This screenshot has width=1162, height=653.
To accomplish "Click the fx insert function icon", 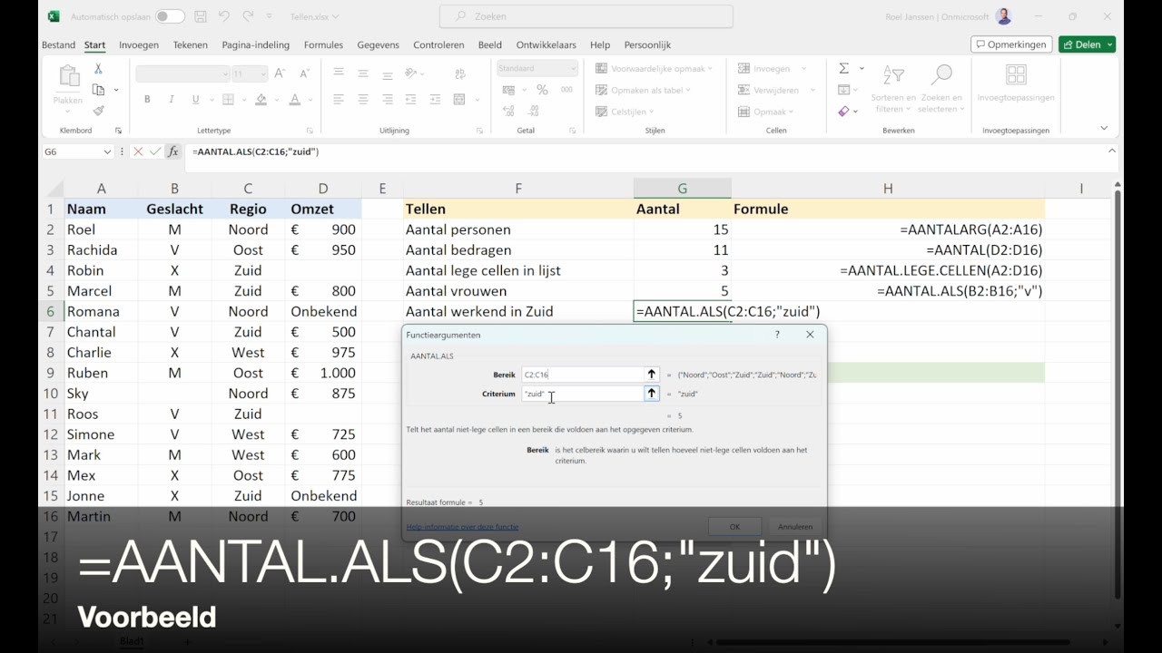I will 172,151.
